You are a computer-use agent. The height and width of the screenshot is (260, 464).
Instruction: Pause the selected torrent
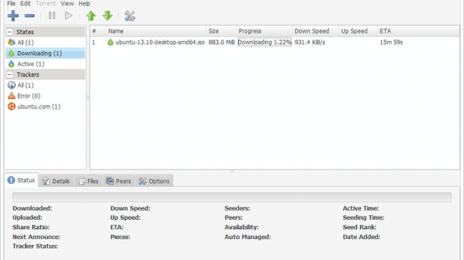point(52,16)
